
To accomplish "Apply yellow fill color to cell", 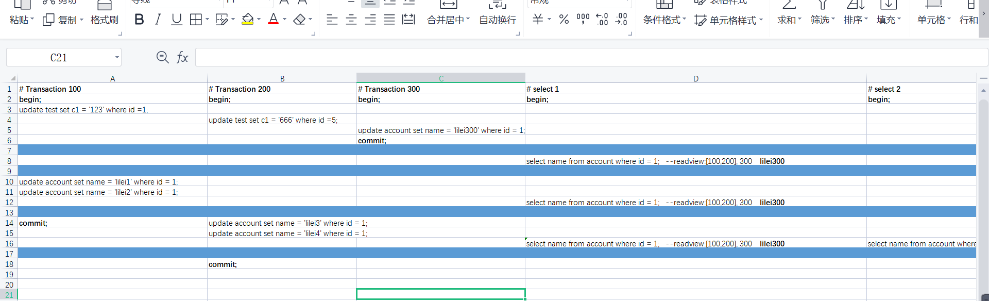I will point(247,20).
